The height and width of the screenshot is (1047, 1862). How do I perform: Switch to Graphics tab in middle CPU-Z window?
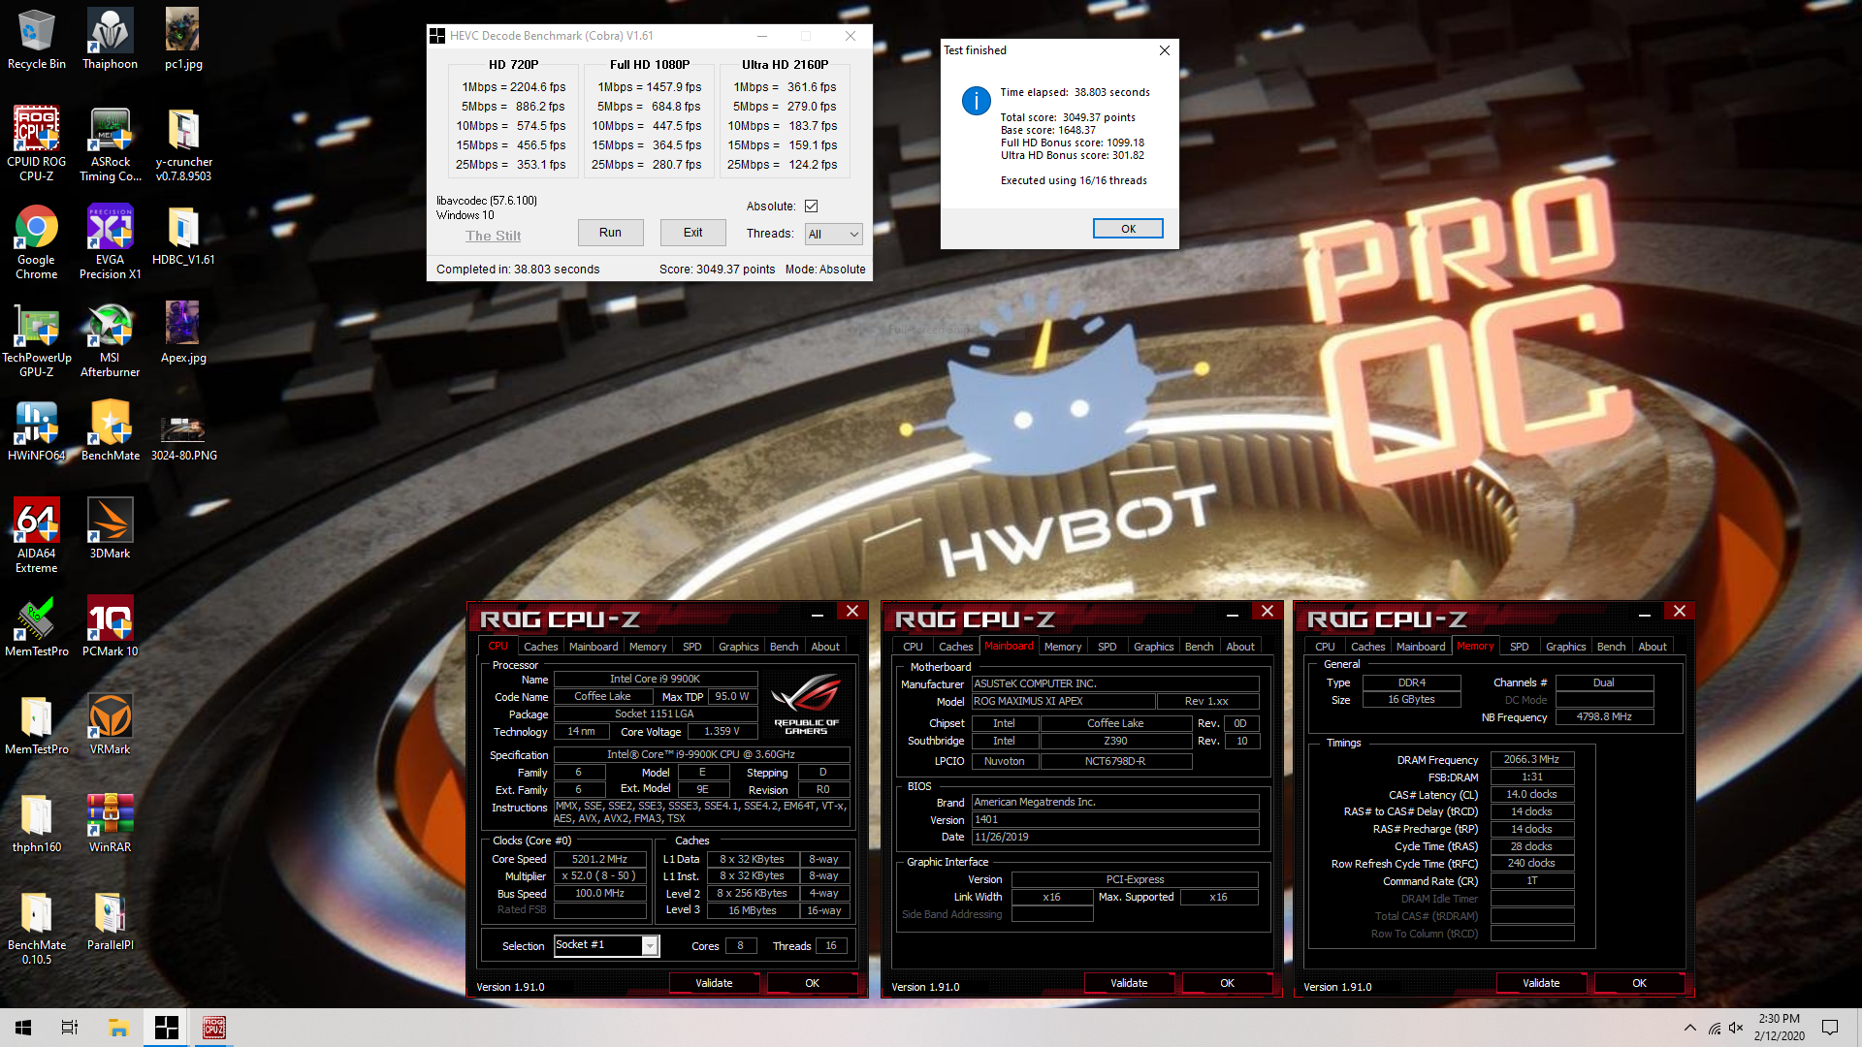(1153, 647)
